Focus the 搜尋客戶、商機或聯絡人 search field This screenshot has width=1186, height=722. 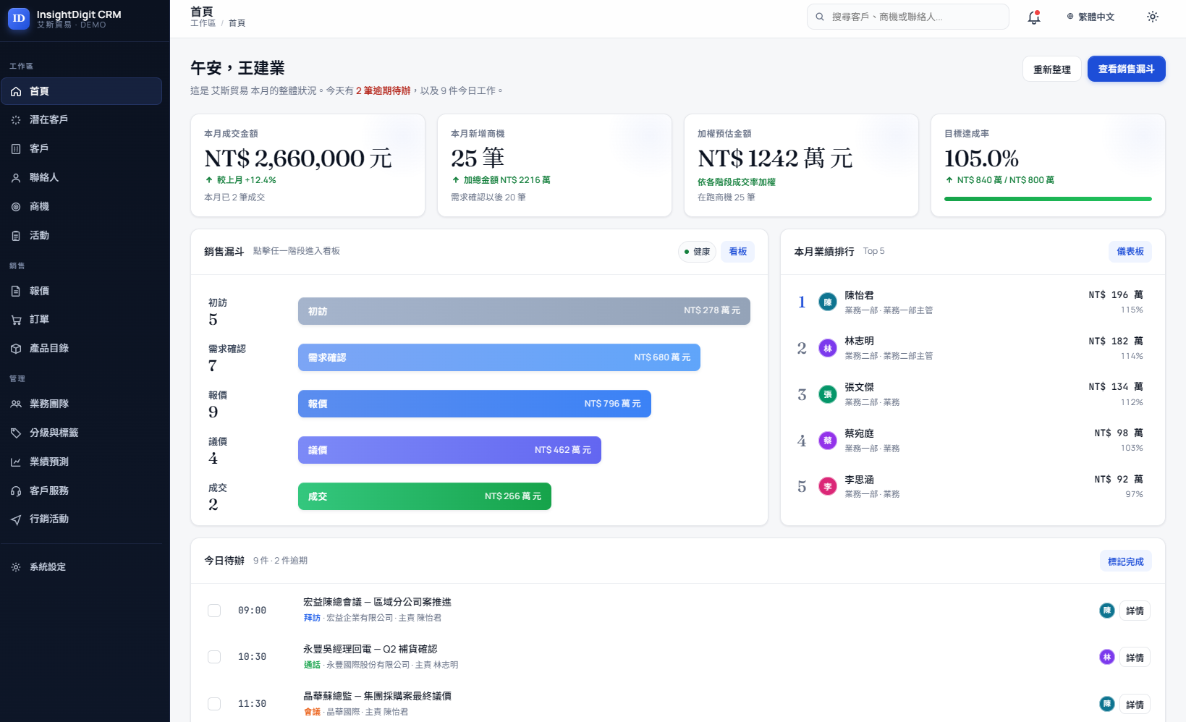pyautogui.click(x=907, y=17)
